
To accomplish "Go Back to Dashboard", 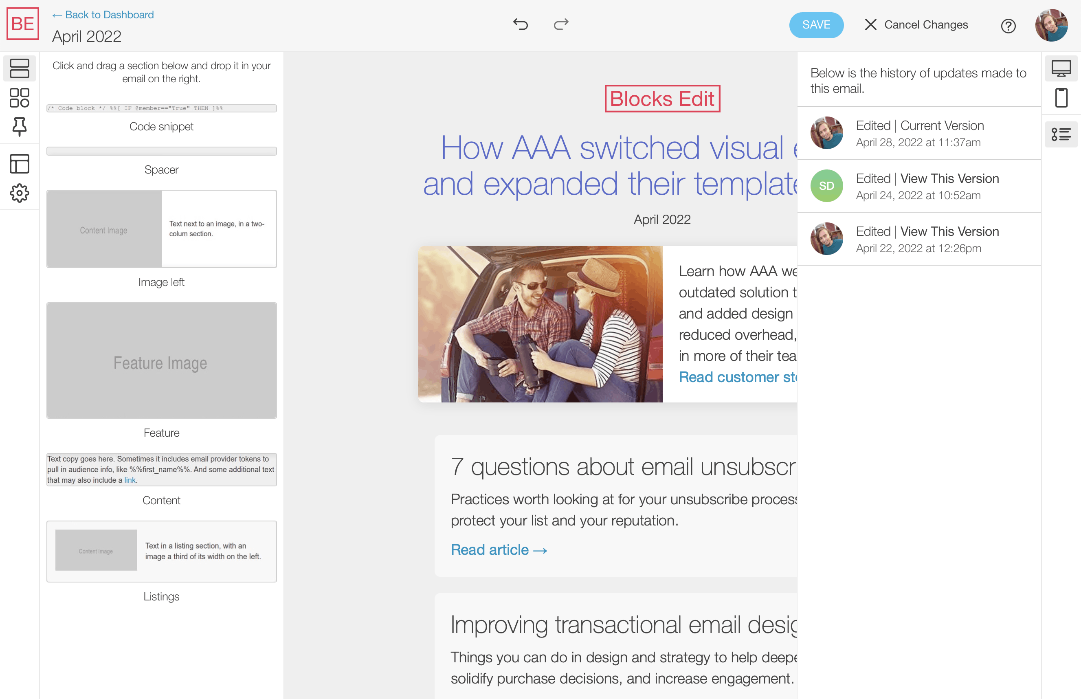I will [x=103, y=15].
